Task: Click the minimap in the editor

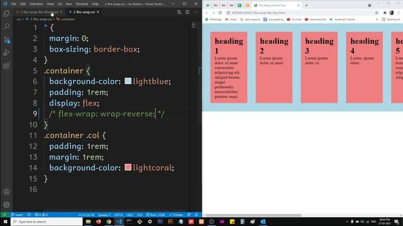Action: (195, 26)
